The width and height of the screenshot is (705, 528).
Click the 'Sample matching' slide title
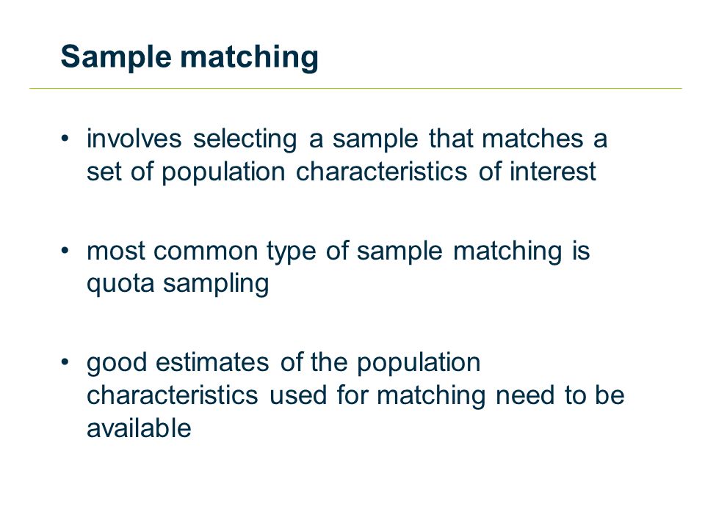189,57
